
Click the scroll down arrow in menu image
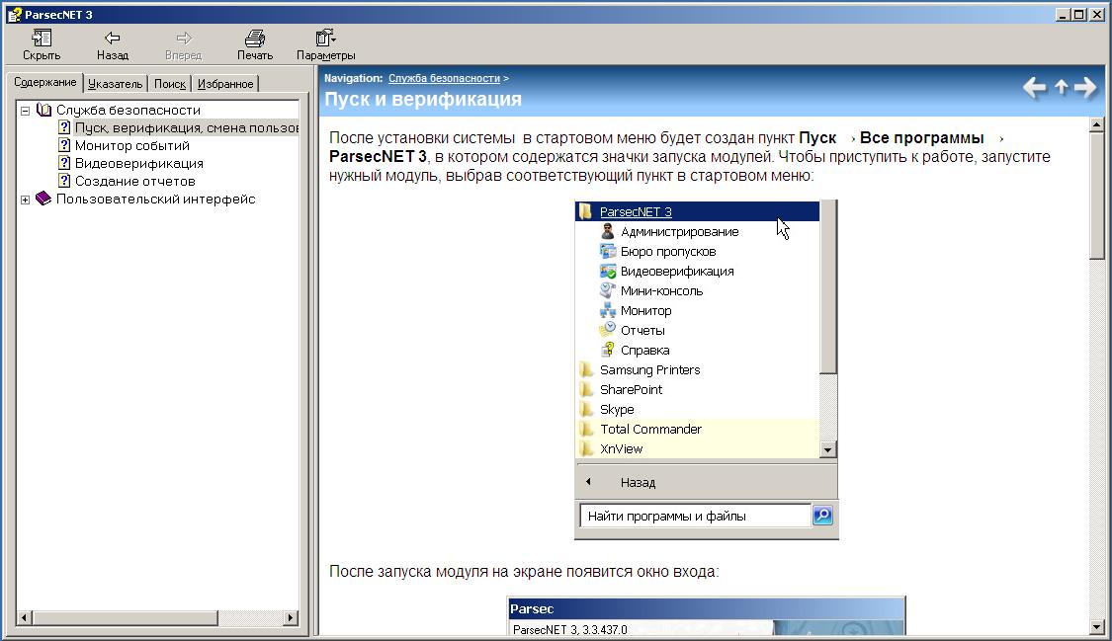[827, 449]
